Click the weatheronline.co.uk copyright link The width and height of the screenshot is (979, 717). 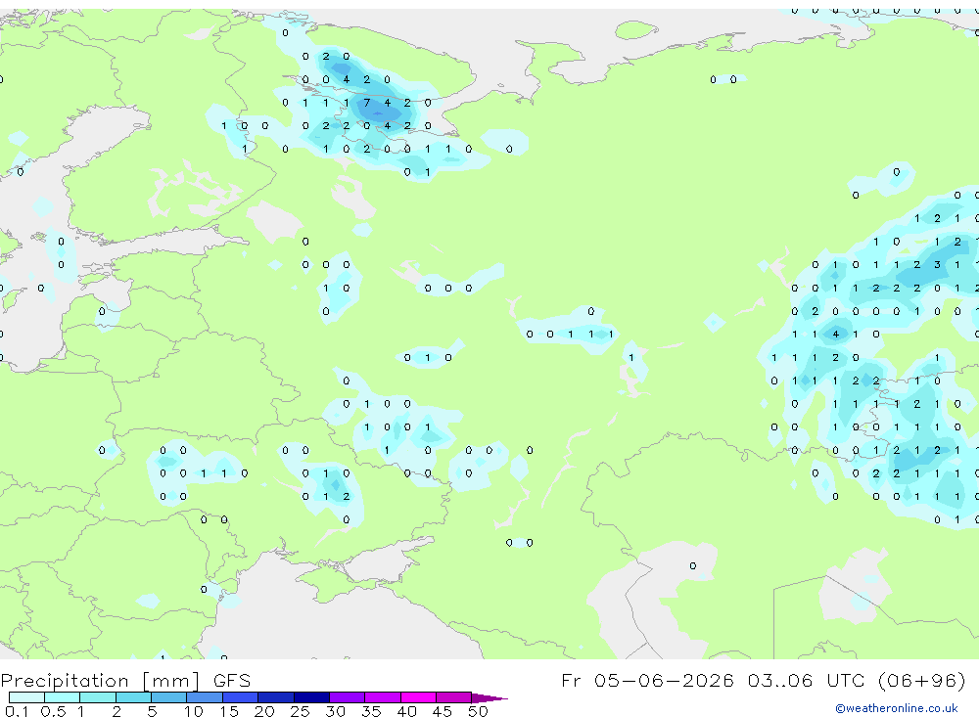pos(897,708)
